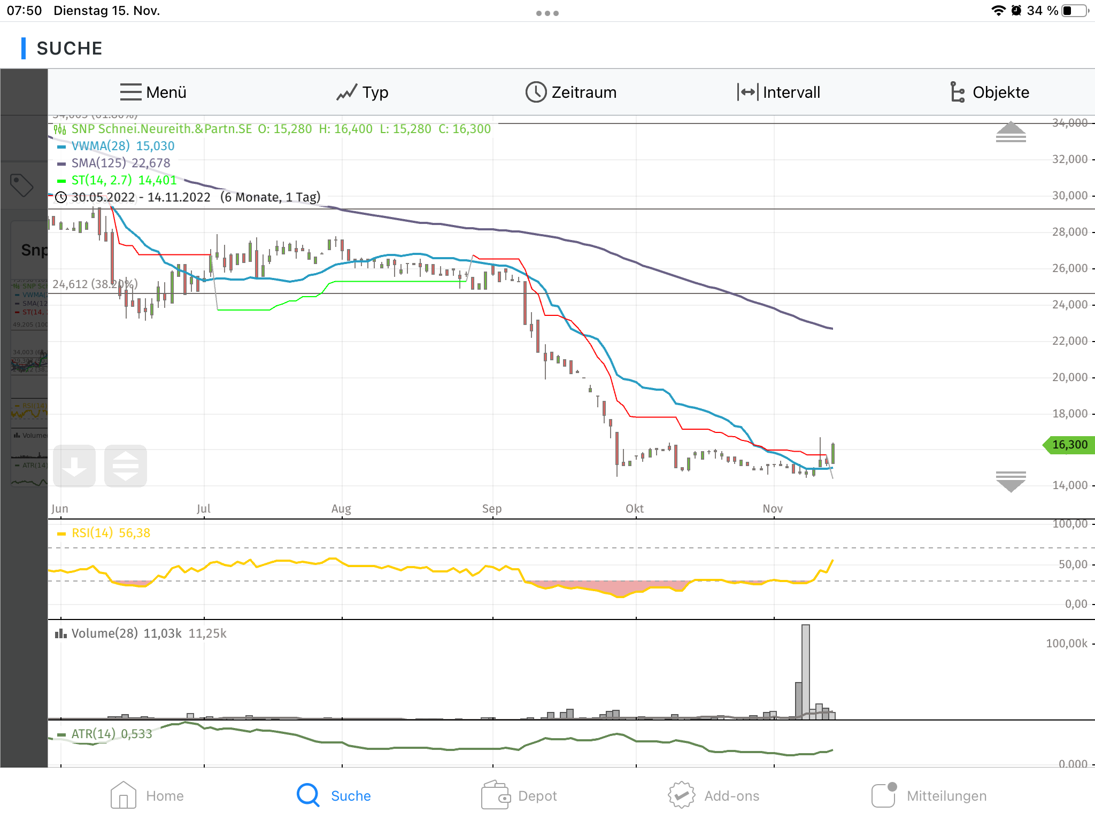
Task: Tap the current price marker 16,300
Action: click(x=1069, y=445)
